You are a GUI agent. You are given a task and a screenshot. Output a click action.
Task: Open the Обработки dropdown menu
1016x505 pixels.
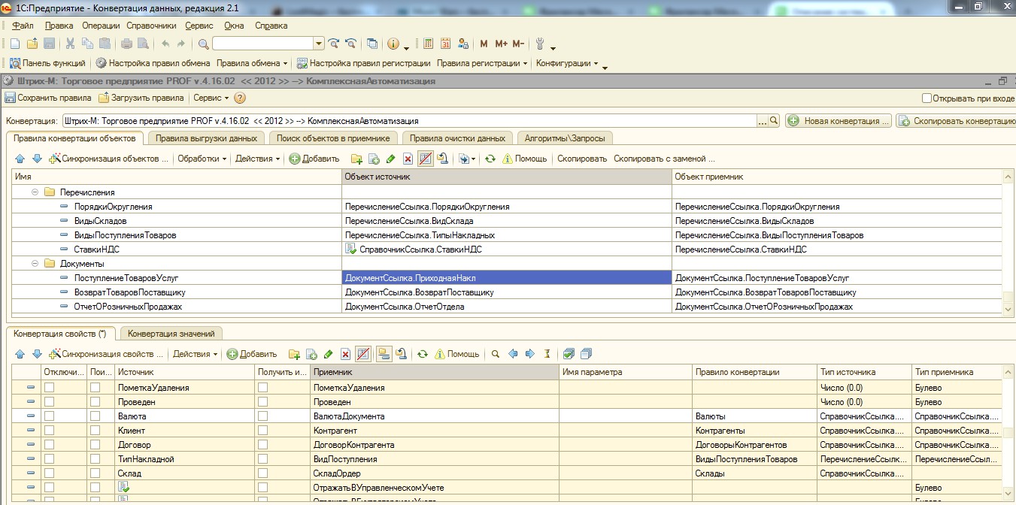202,159
